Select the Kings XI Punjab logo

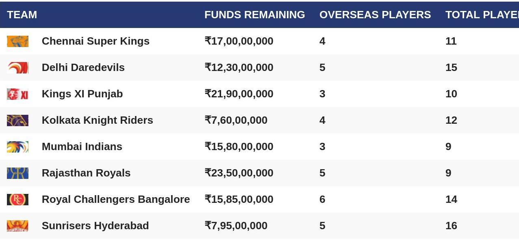tap(17, 94)
